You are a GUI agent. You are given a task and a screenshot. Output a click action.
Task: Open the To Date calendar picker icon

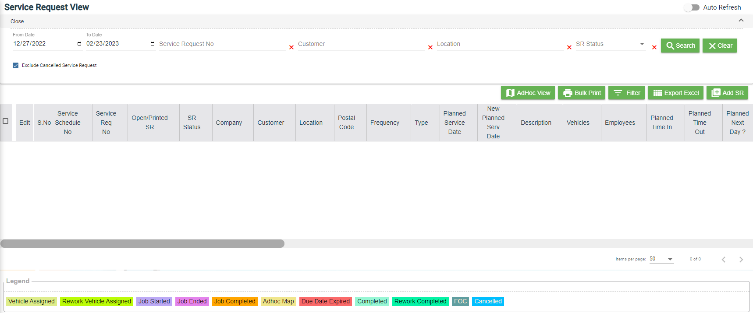pos(153,44)
